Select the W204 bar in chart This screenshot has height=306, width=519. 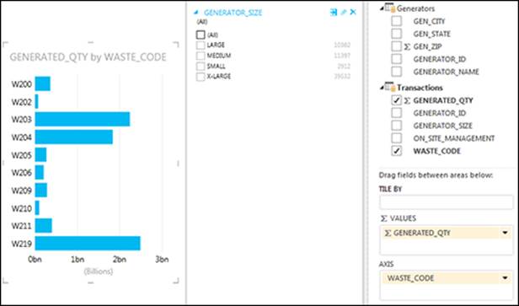coord(74,137)
